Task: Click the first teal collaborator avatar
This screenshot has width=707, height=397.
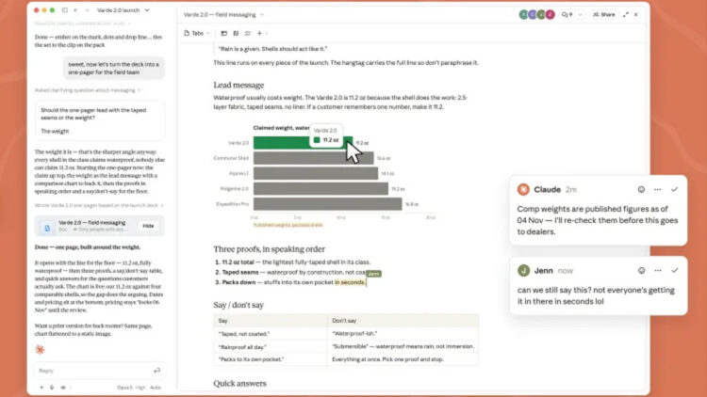Action: [523, 14]
